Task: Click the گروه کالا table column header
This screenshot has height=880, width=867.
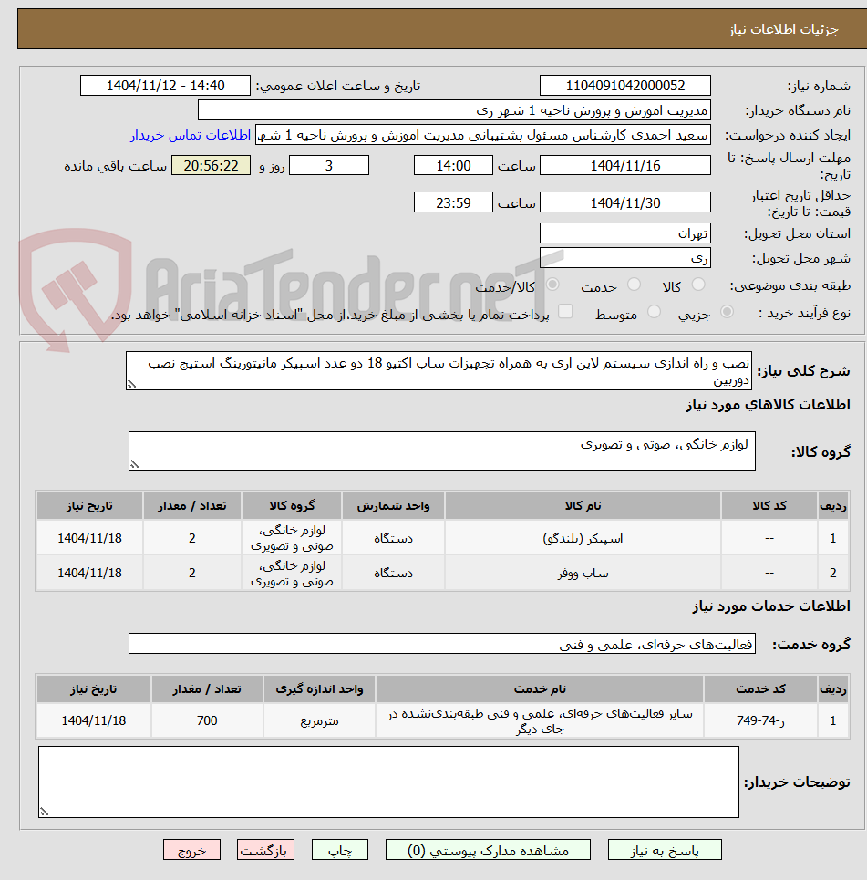Action: click(291, 506)
